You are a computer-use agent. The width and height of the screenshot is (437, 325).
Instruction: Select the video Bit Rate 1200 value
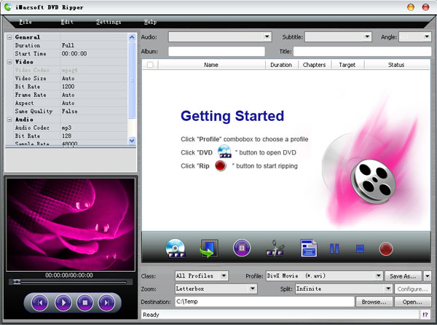coord(94,87)
